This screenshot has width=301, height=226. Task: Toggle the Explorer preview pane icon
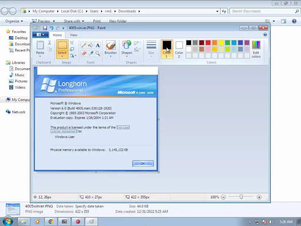(284, 21)
